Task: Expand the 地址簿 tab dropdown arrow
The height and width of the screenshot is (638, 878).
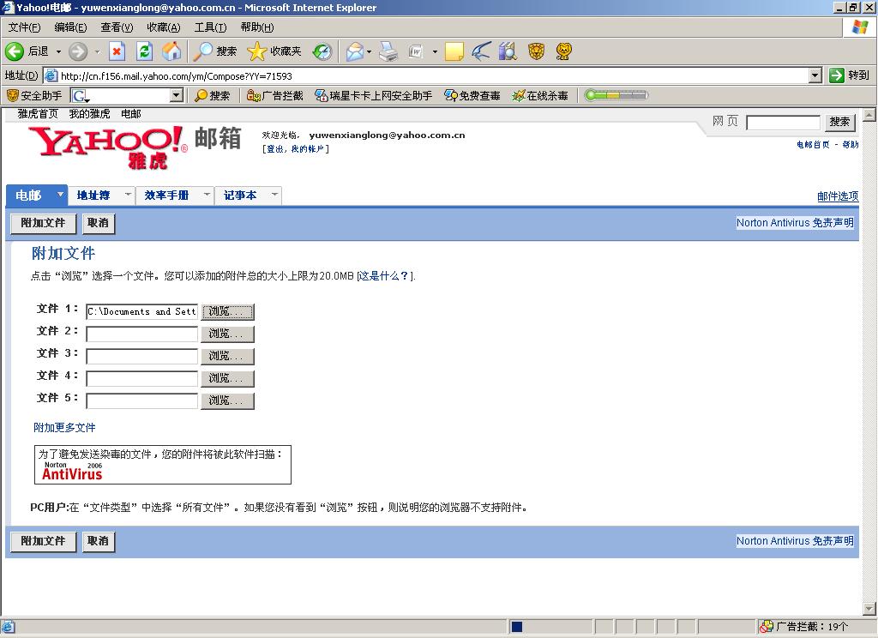Action: [129, 195]
